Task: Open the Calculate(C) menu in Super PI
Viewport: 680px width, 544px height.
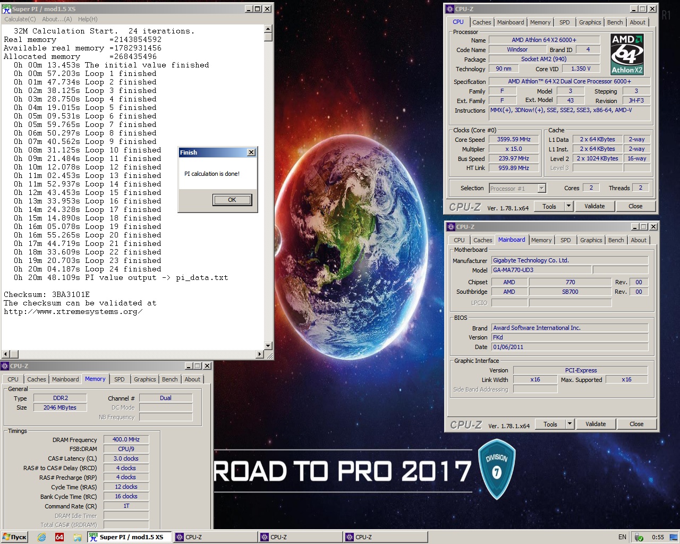Action: pyautogui.click(x=20, y=19)
